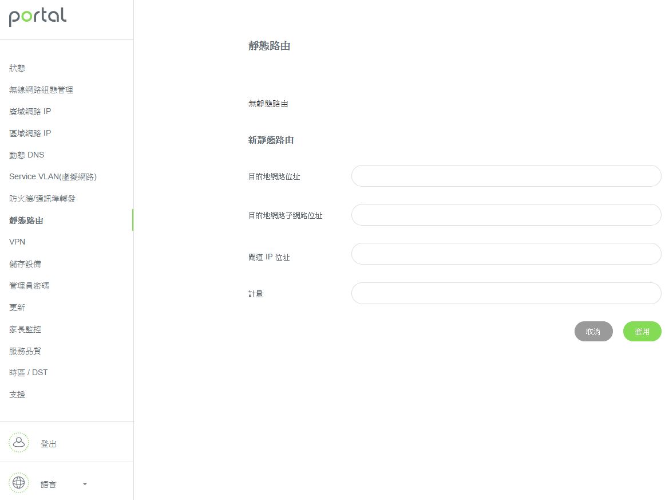Click the 靜態路由 page title
This screenshot has width=665, height=500.
[x=270, y=46]
